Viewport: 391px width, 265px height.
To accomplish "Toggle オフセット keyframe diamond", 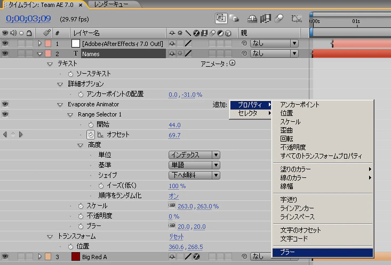I will tap(13, 135).
